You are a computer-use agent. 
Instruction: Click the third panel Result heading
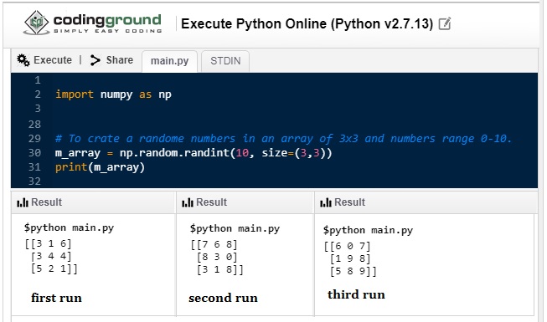(349, 202)
